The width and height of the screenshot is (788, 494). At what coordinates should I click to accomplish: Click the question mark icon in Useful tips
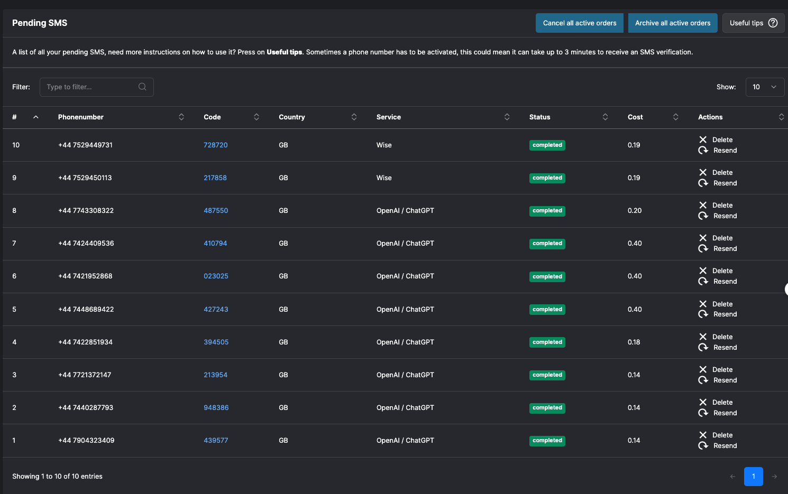[x=773, y=23]
